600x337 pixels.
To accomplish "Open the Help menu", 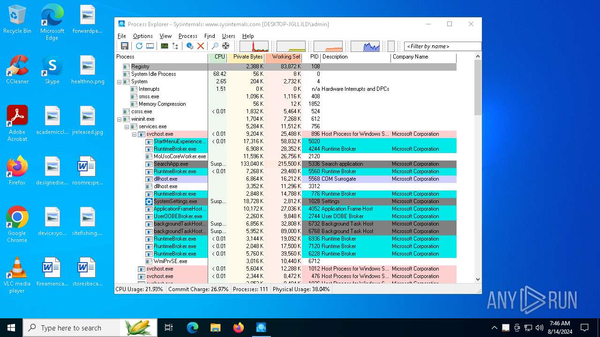I will click(248, 36).
